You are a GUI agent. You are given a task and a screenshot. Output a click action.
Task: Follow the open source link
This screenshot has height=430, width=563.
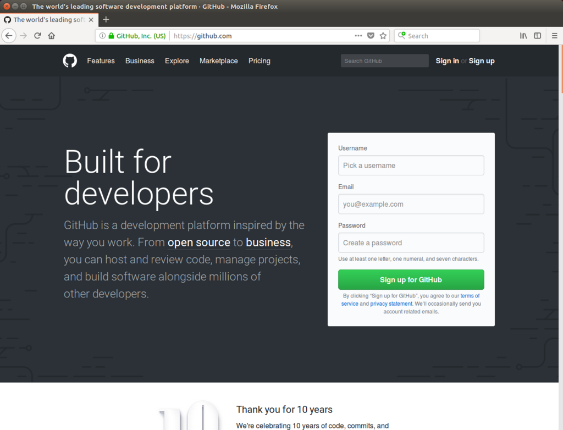click(x=199, y=242)
